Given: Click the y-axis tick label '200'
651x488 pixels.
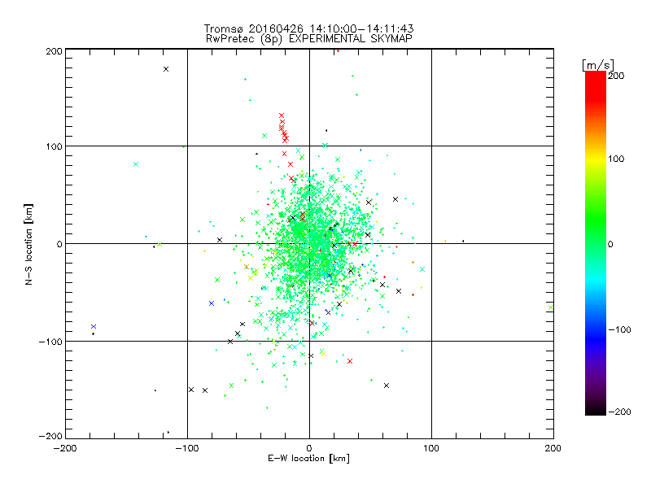Looking at the screenshot, I should coord(54,51).
